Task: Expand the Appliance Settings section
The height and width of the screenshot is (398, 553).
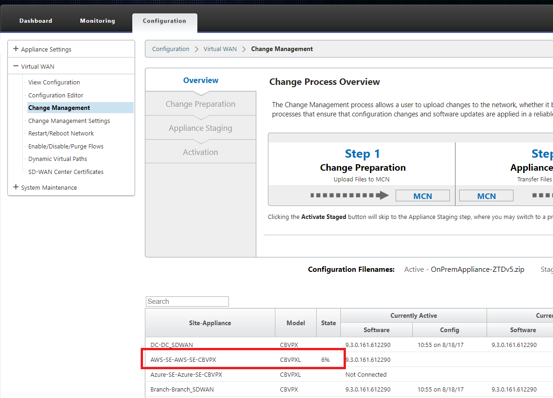Action: tap(16, 49)
